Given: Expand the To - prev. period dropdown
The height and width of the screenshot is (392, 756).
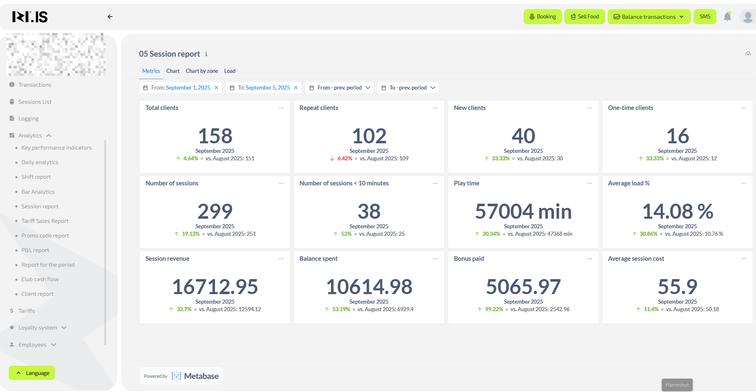Looking at the screenshot, I should click(408, 88).
